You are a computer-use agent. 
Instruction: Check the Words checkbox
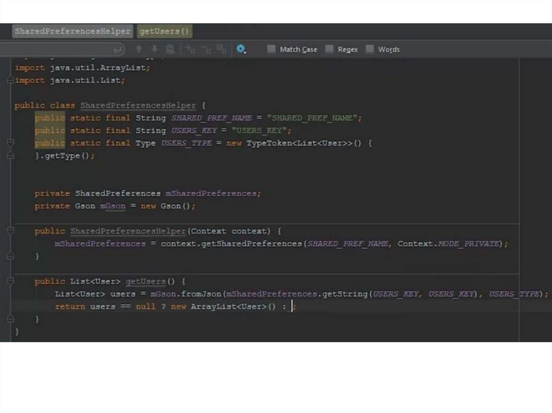[x=370, y=49]
